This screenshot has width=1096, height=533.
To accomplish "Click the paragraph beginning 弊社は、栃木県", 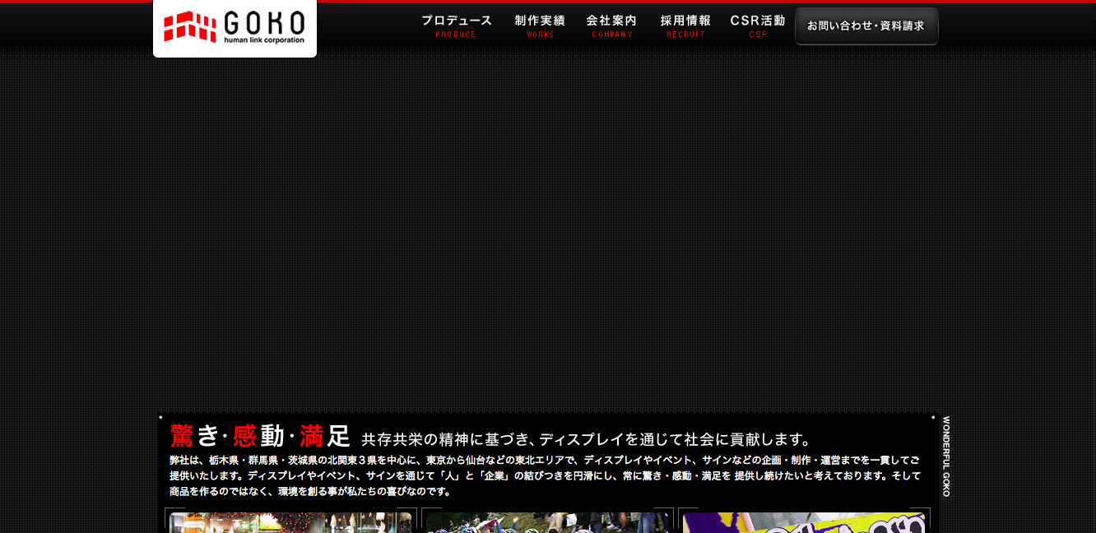I will 545,475.
